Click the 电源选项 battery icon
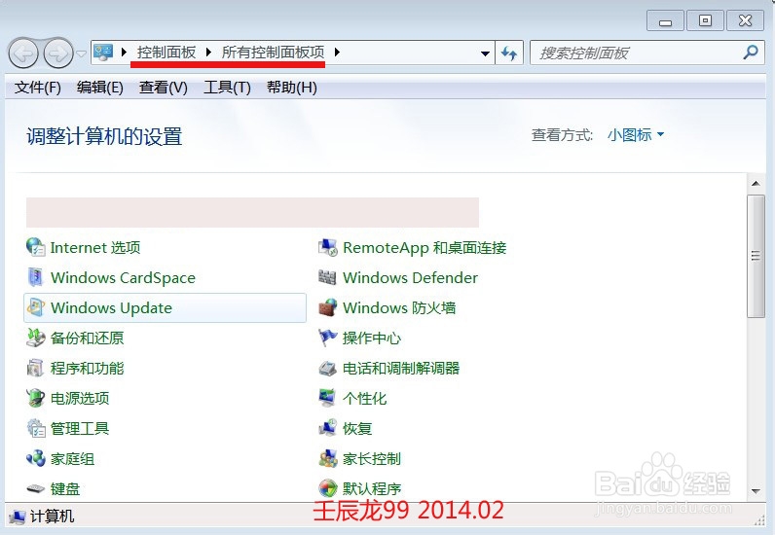The image size is (775, 535). 36,398
